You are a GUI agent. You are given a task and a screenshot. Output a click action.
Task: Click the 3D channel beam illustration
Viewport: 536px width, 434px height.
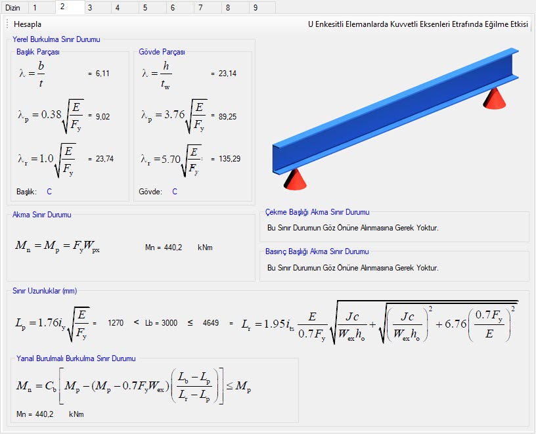(395, 119)
